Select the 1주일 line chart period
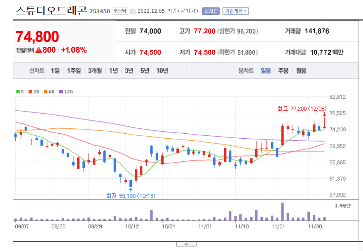Image resolution: width=363 pixels, height=251 pixels. 74,71
